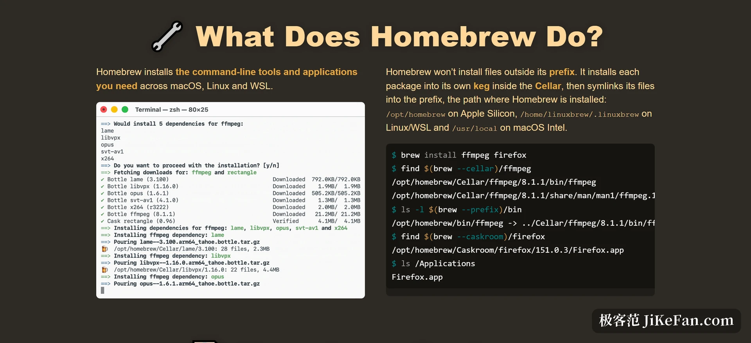Click the yellow minimize dot in Terminal window
The image size is (751, 343).
point(114,109)
